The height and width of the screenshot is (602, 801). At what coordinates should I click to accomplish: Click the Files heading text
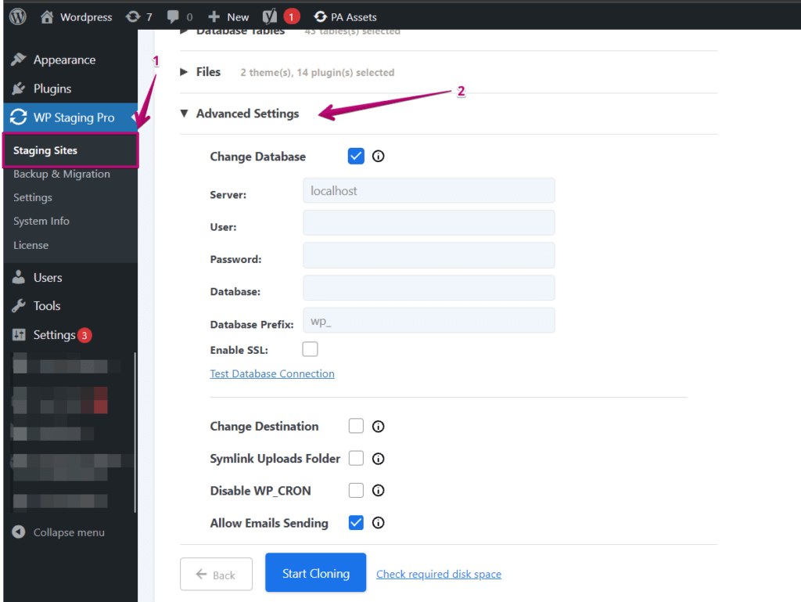point(208,72)
